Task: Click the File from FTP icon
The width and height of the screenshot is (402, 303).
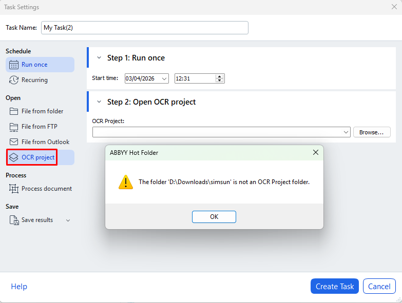Action: click(x=14, y=127)
